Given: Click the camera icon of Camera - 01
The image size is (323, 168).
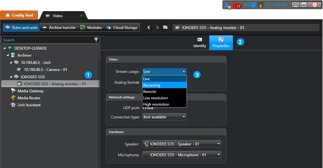Looking at the screenshot, I should [19, 70].
